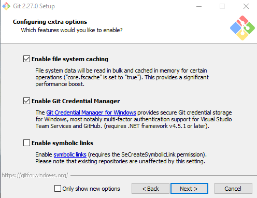Click the greyed-out maximize window icon
Screen dimensions: 257x198
222,6
